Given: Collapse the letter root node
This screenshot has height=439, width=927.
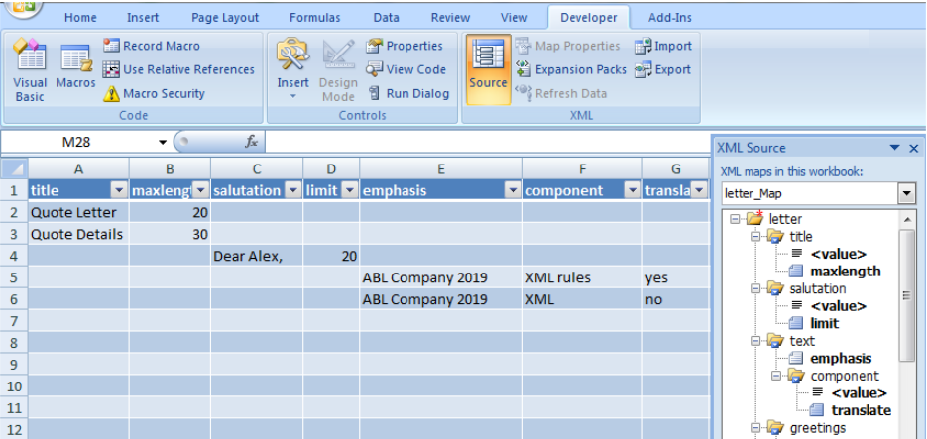Looking at the screenshot, I should 735,219.
